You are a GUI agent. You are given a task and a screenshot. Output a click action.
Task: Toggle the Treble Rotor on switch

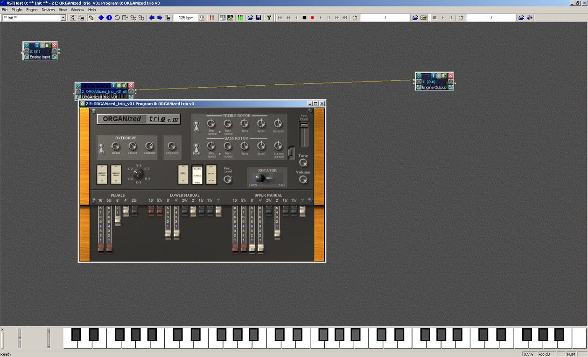pyautogui.click(x=197, y=126)
